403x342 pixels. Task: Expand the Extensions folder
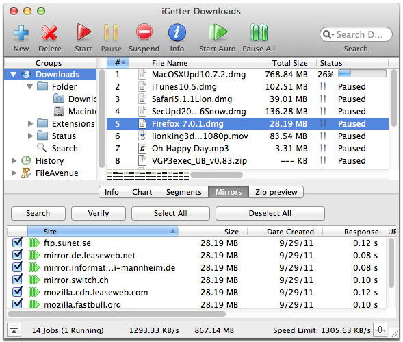(x=30, y=123)
